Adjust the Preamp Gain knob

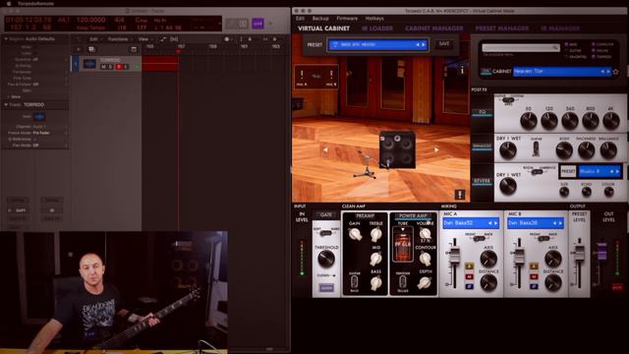coord(355,234)
